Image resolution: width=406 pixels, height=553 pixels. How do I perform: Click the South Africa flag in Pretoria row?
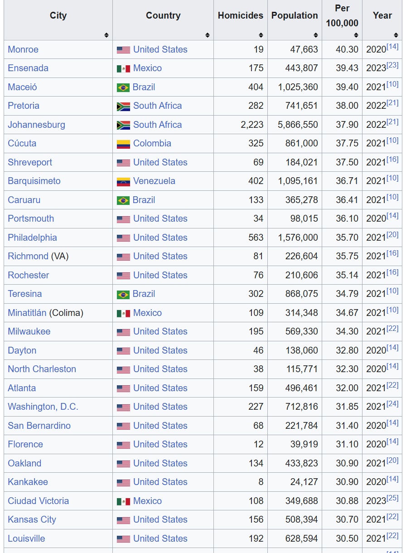click(123, 107)
